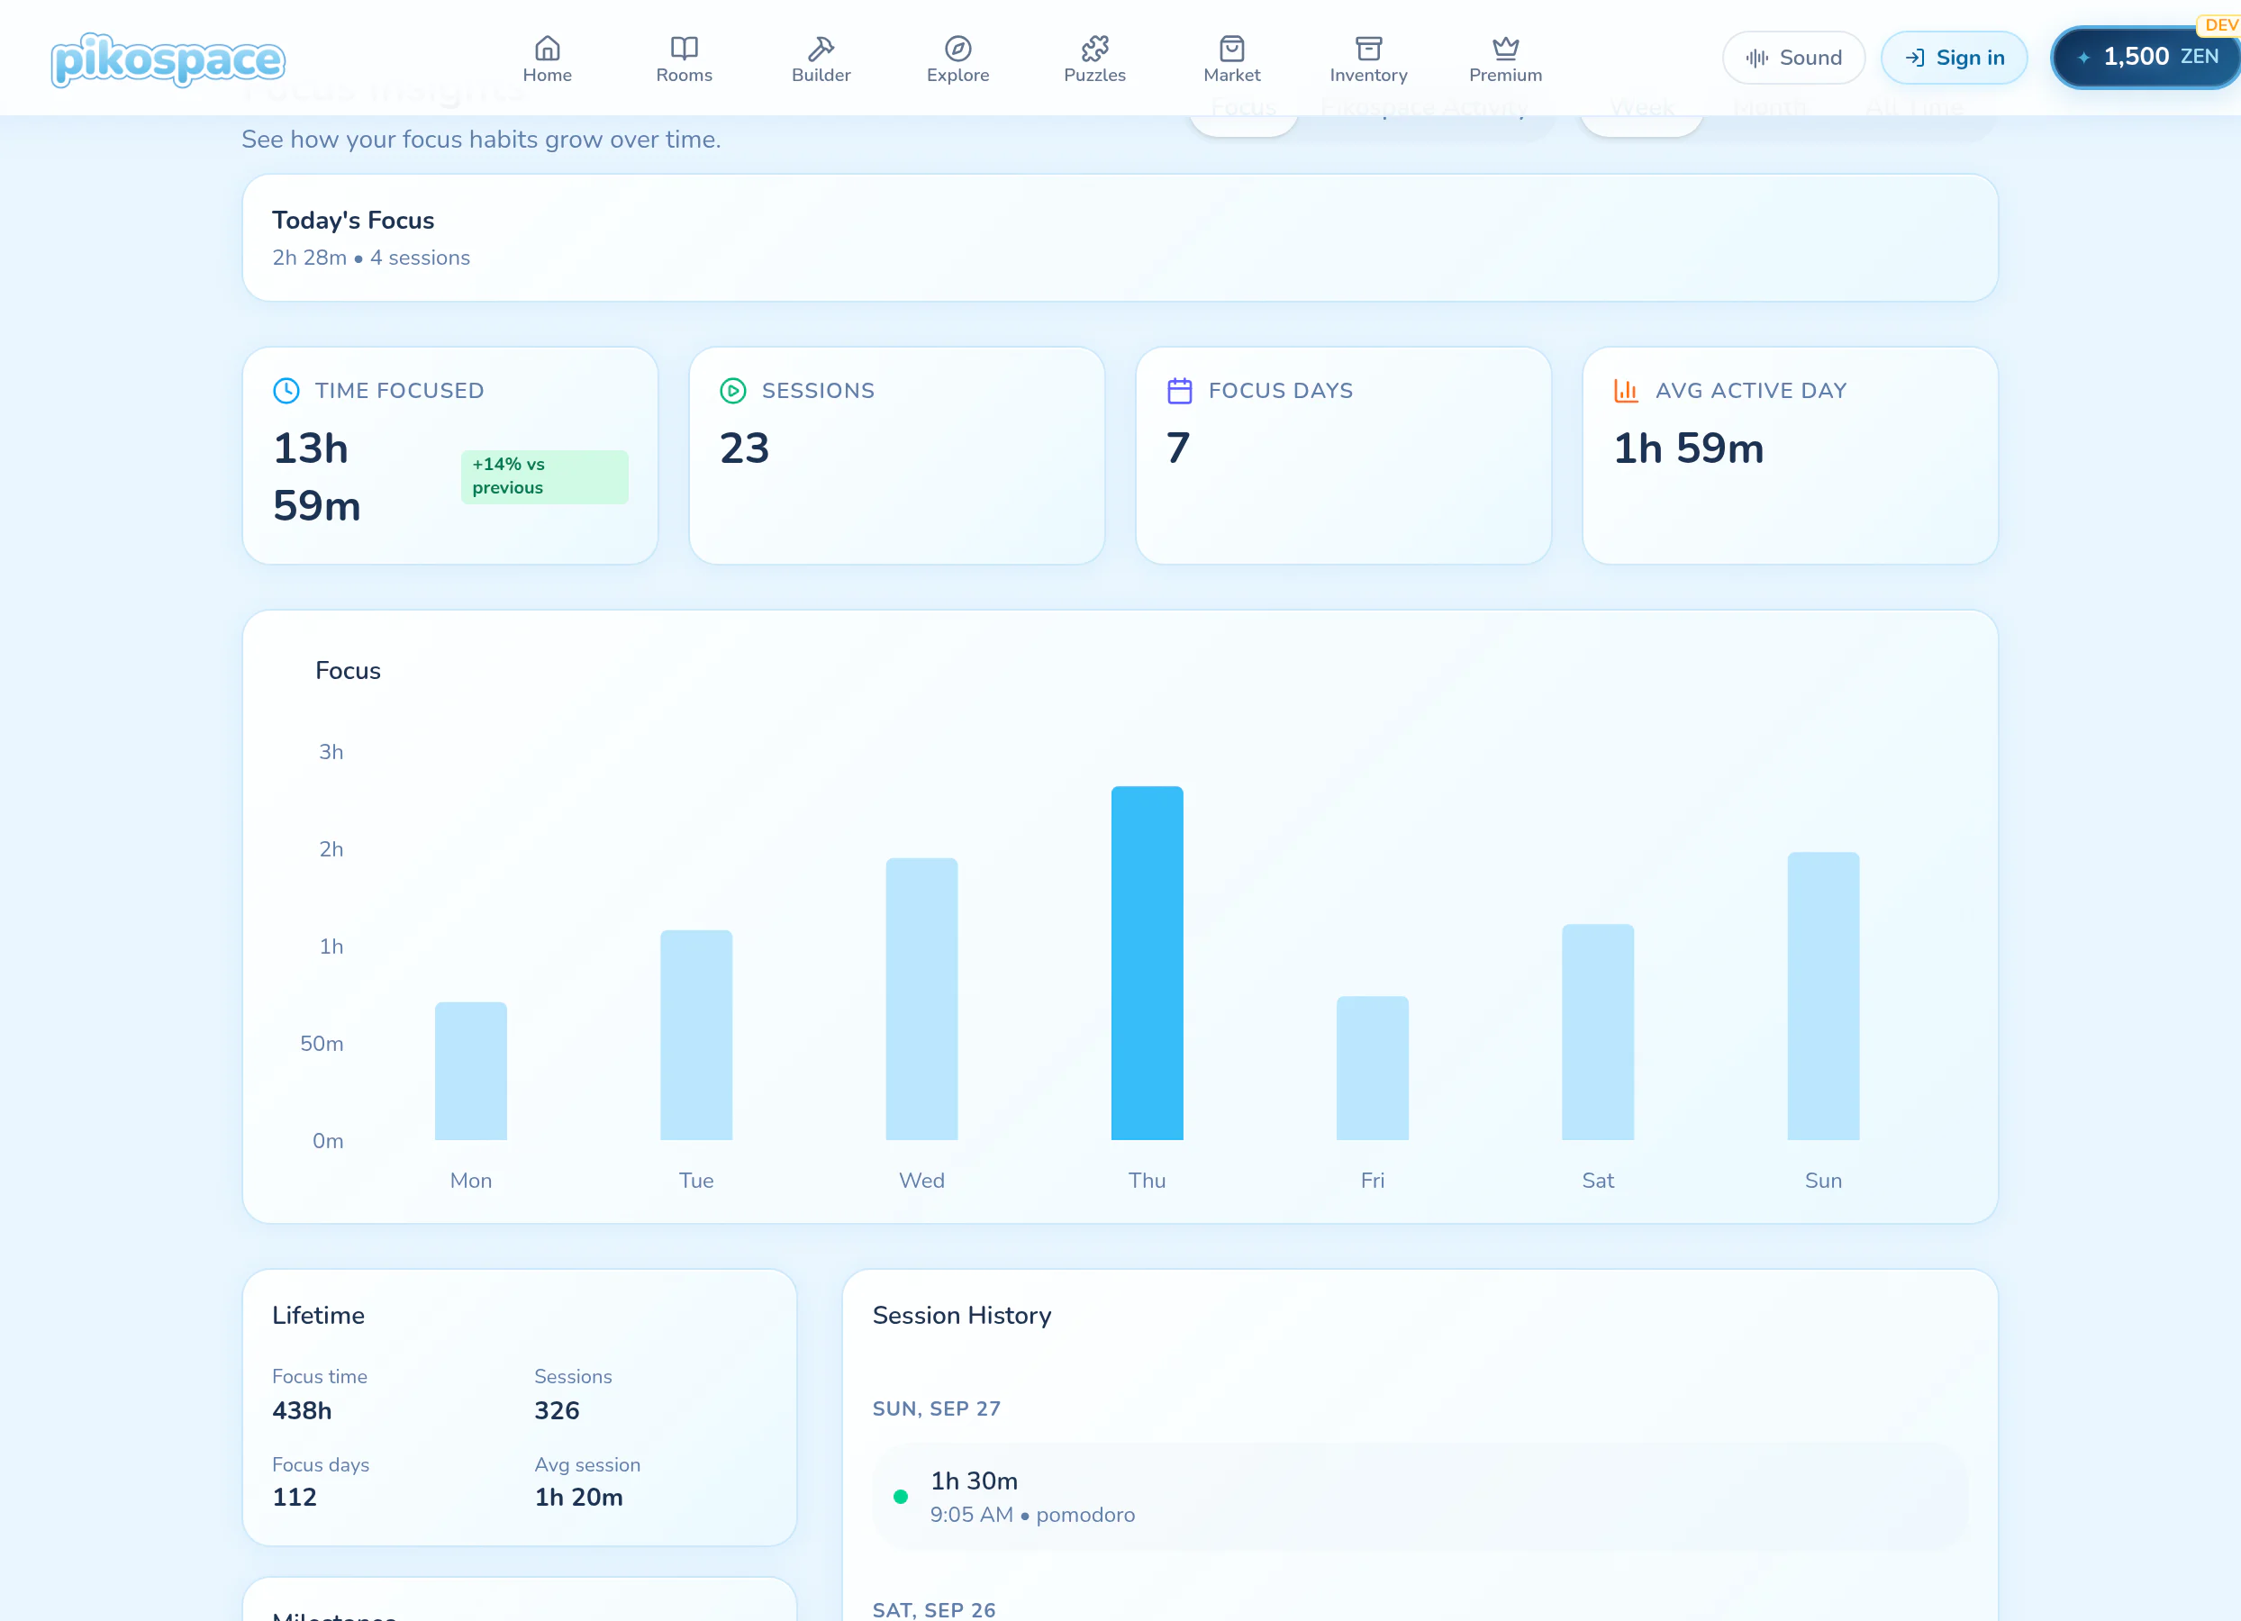The image size is (2241, 1621).
Task: Select the Wednesday bar in Focus chart
Action: point(921,999)
